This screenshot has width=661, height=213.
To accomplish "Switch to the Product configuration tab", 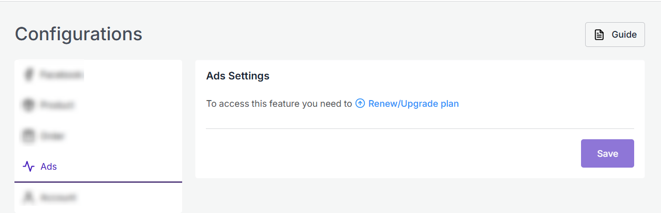I will (57, 105).
